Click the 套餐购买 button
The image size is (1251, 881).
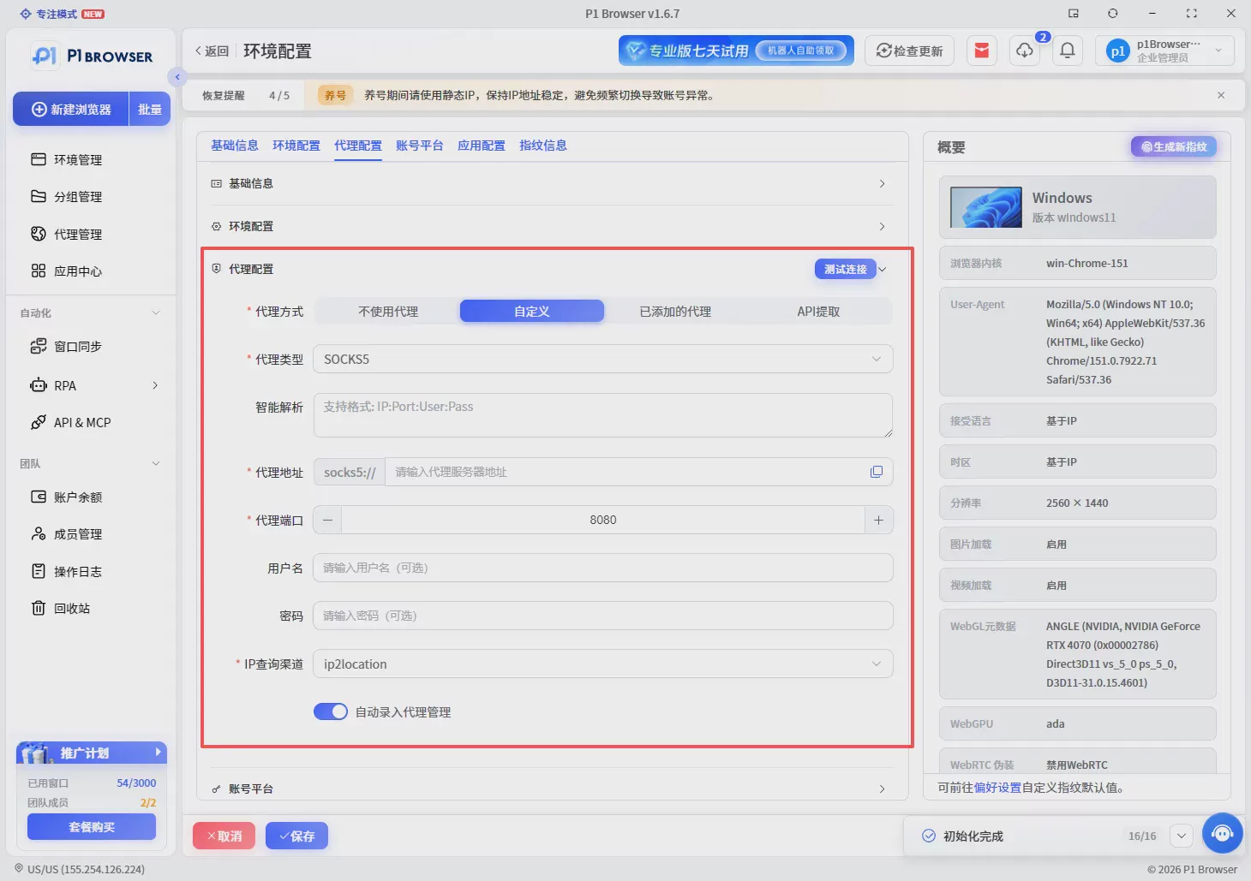(x=92, y=827)
